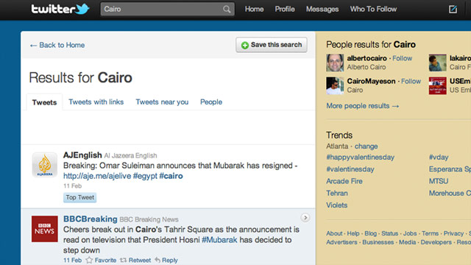The image size is (471, 265).
Task: Click CairoMayeson profile picture
Action: (335, 85)
